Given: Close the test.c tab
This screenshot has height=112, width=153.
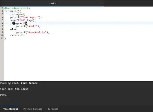Looking at the screenshot, I should click(101, 3).
